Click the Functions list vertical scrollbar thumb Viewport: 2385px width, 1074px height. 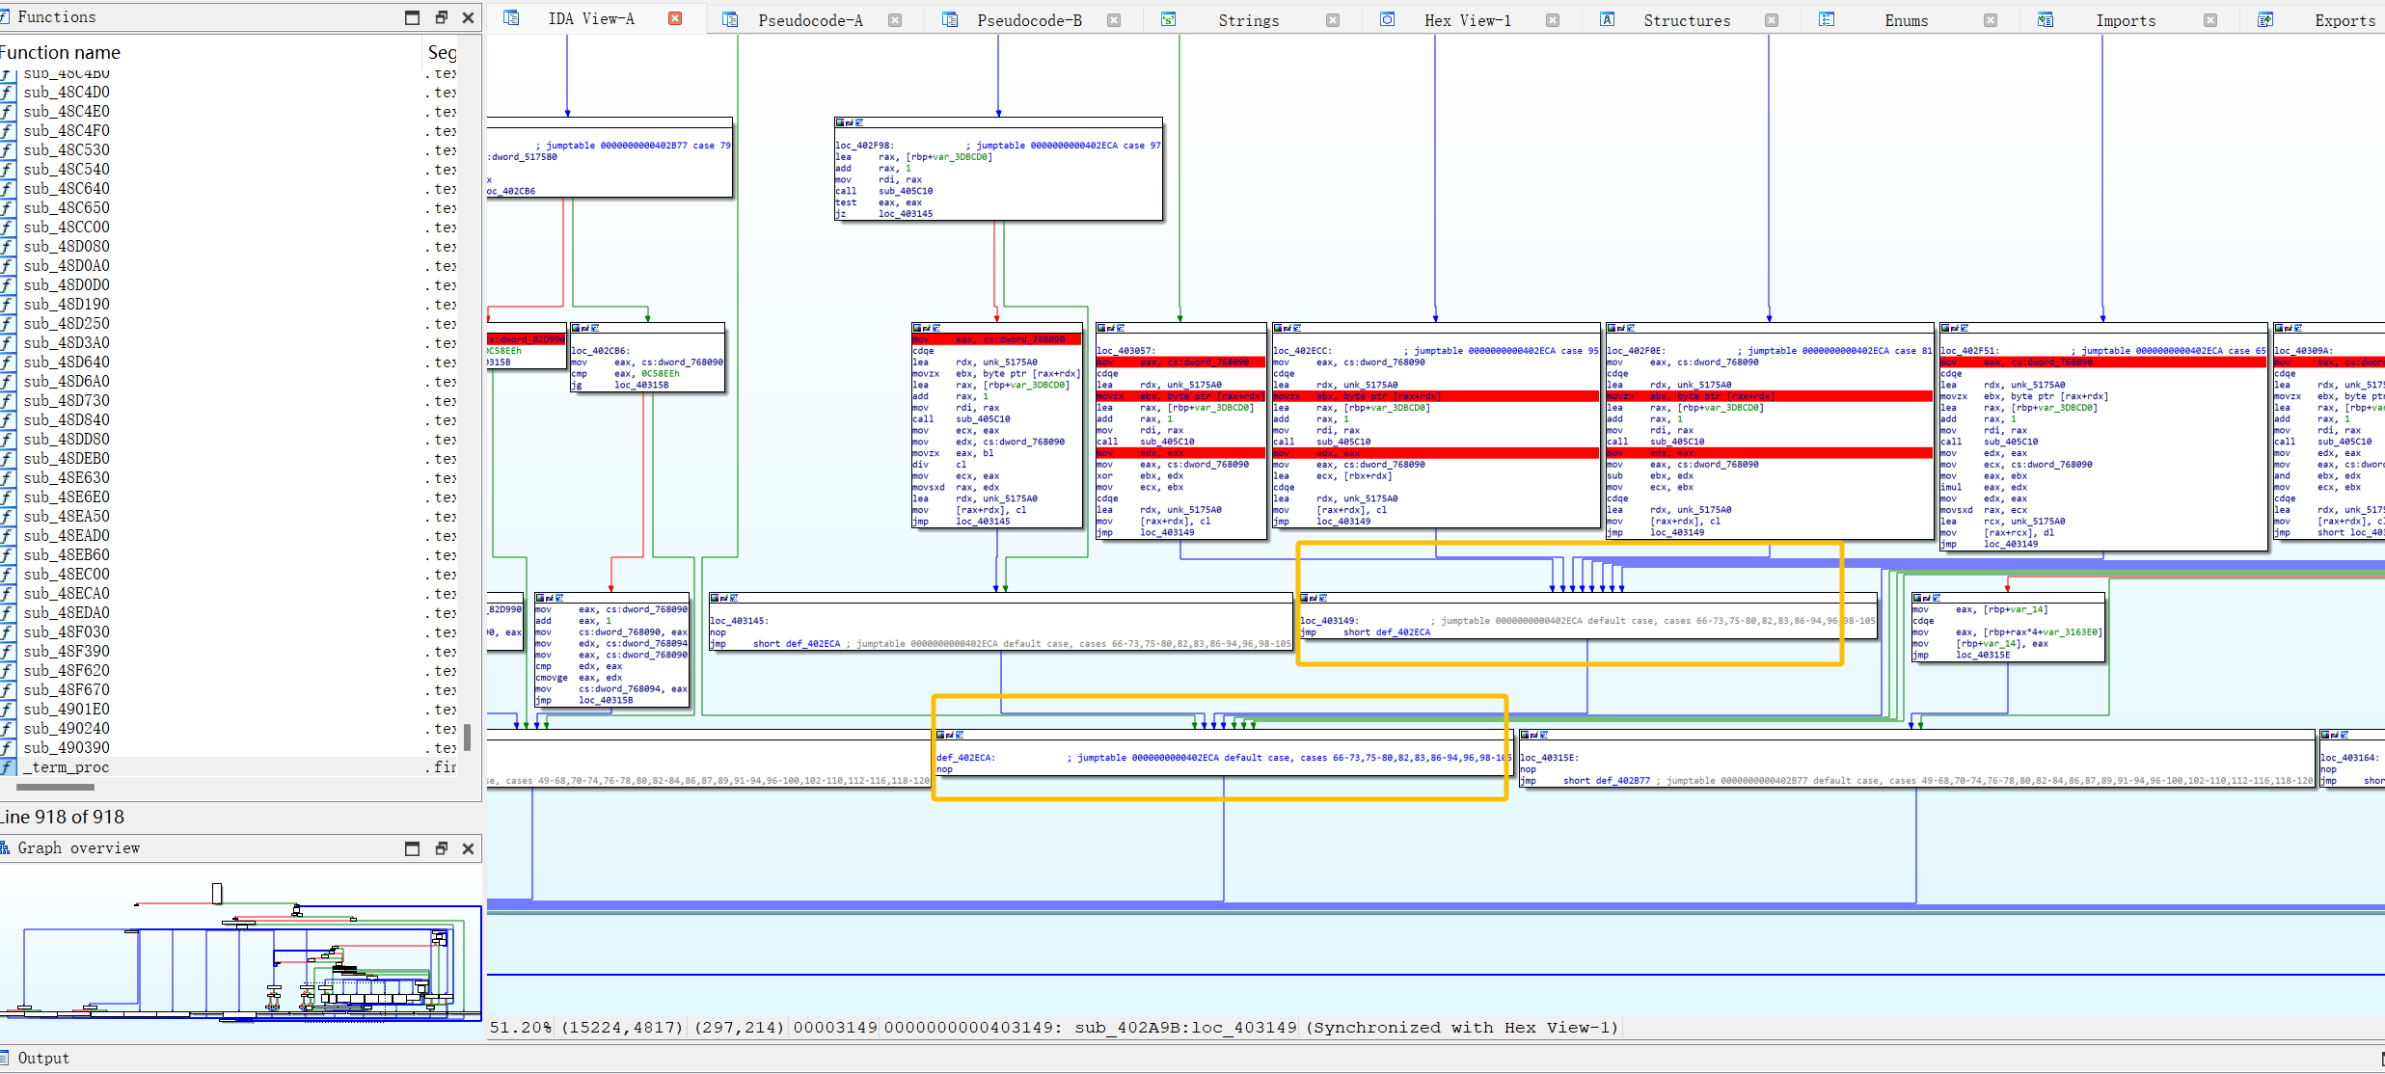[468, 738]
